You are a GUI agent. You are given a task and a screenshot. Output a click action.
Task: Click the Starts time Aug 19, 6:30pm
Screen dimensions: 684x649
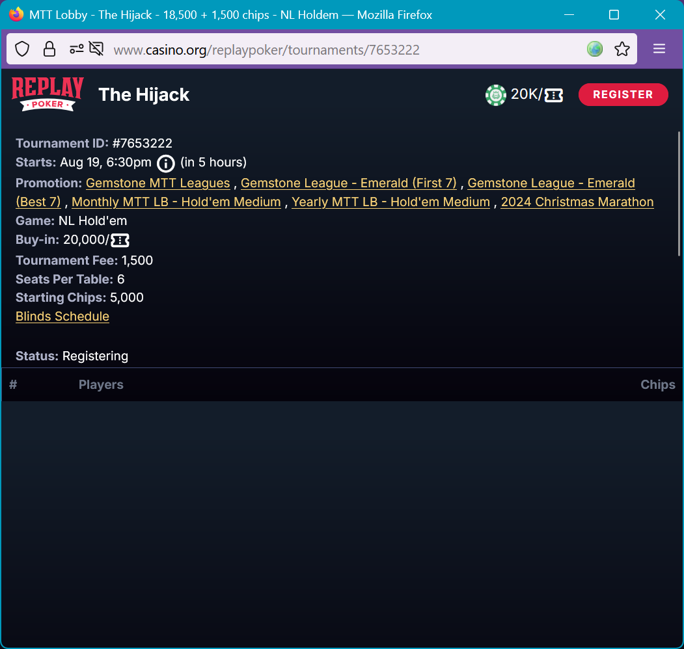[x=105, y=162]
